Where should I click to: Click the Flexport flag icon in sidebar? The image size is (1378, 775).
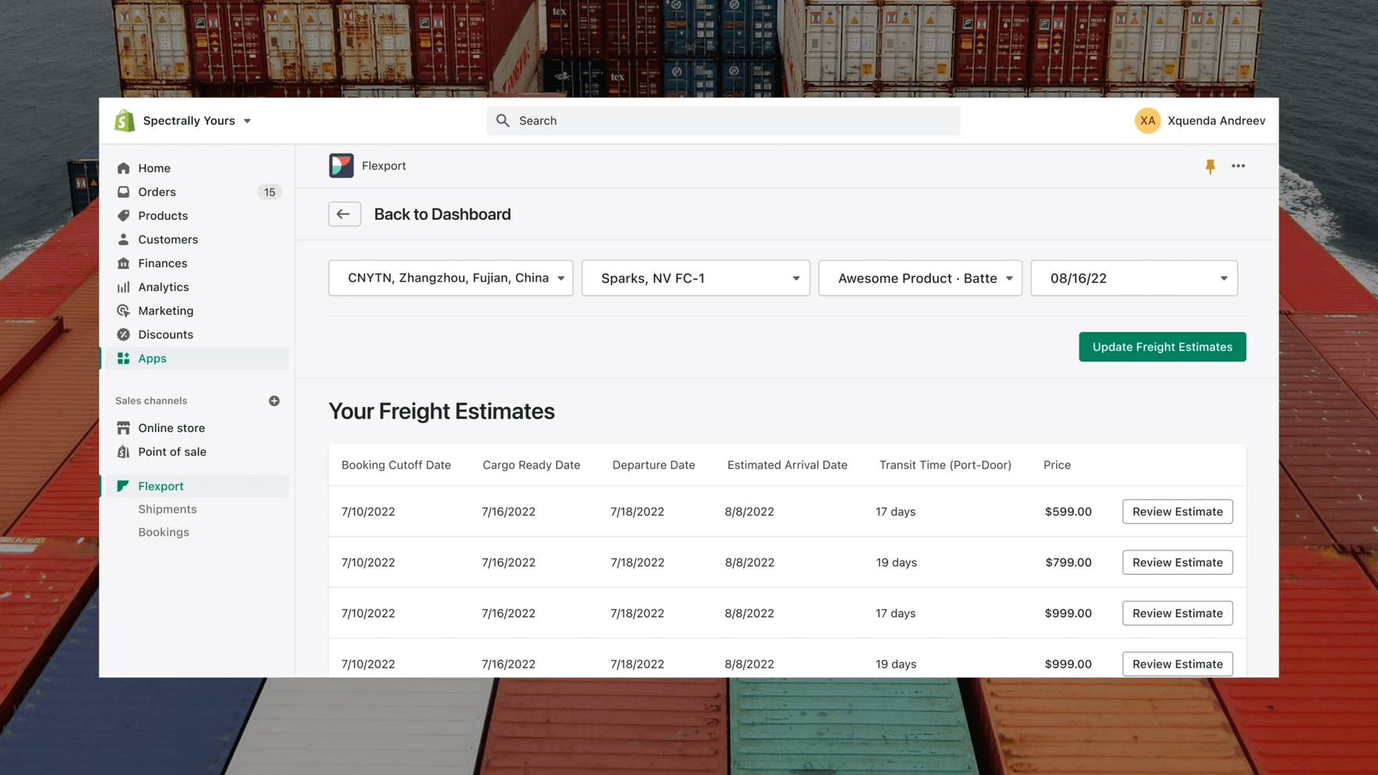click(123, 486)
